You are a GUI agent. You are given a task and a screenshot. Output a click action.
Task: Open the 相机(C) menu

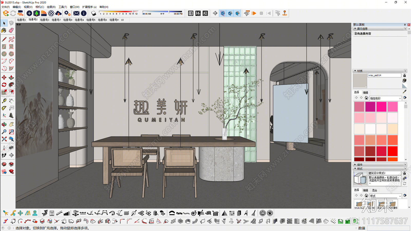pos(40,7)
